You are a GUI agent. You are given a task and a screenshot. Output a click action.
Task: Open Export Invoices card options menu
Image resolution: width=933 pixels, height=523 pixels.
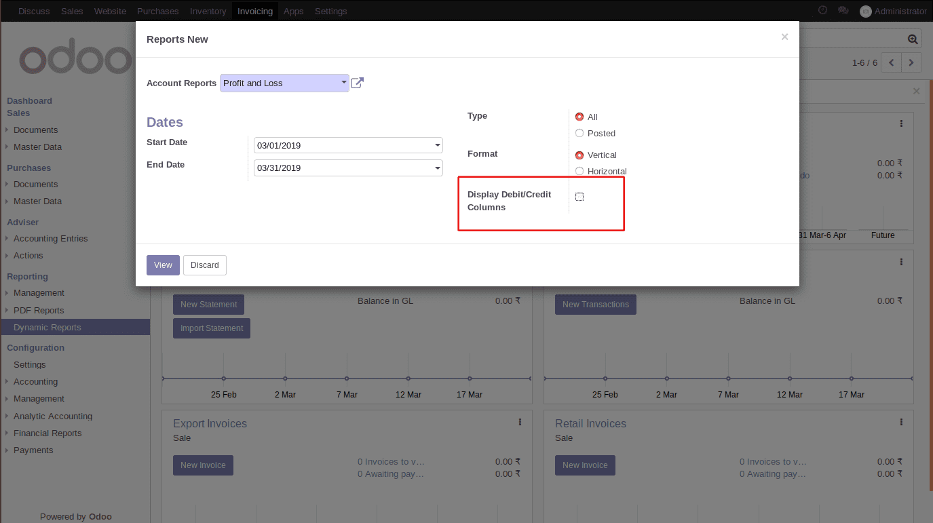coord(520,422)
